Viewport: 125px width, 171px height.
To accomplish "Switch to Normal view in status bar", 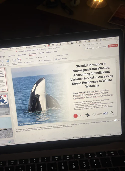I will click(x=84, y=137).
